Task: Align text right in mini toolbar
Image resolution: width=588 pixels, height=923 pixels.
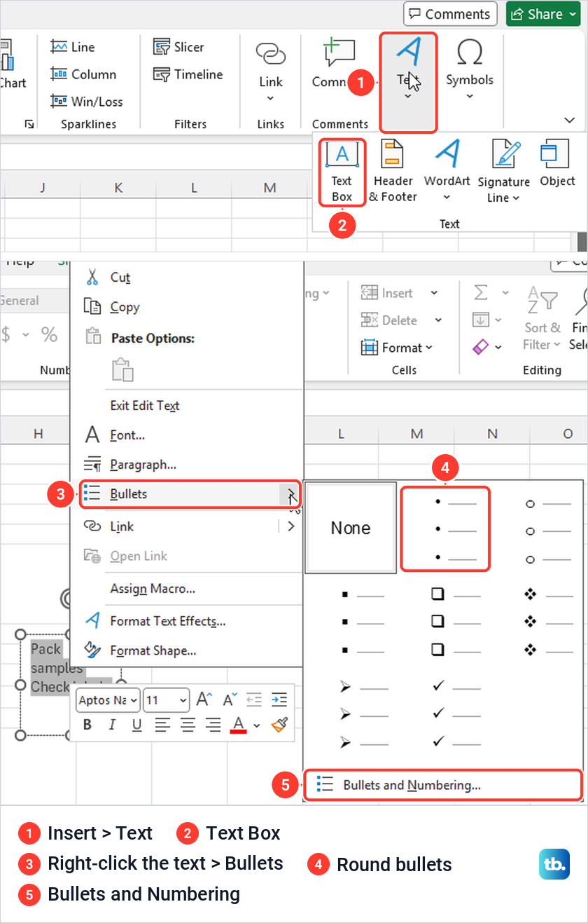Action: click(x=213, y=725)
